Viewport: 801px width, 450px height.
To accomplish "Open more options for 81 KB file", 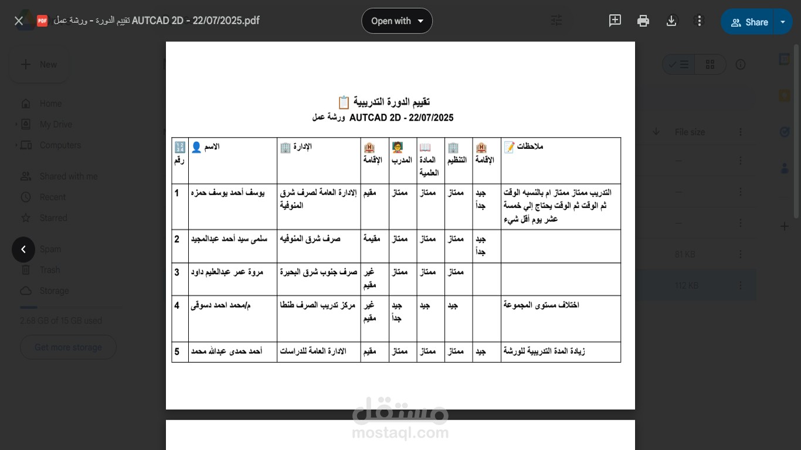I will [x=741, y=254].
